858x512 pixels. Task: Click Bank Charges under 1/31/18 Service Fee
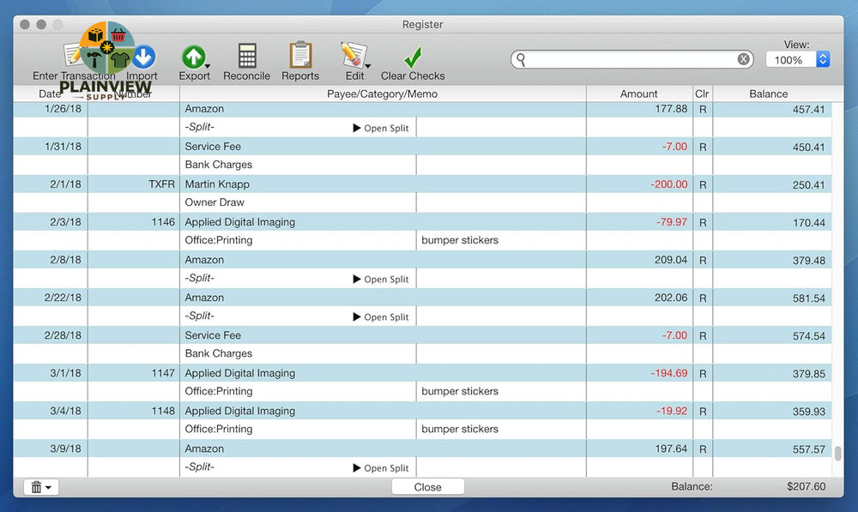218,165
